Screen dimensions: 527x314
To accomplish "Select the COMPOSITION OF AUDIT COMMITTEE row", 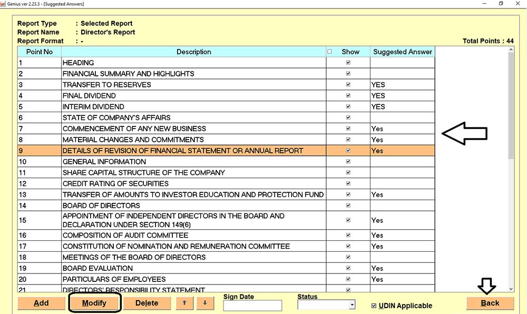I will 158,235.
